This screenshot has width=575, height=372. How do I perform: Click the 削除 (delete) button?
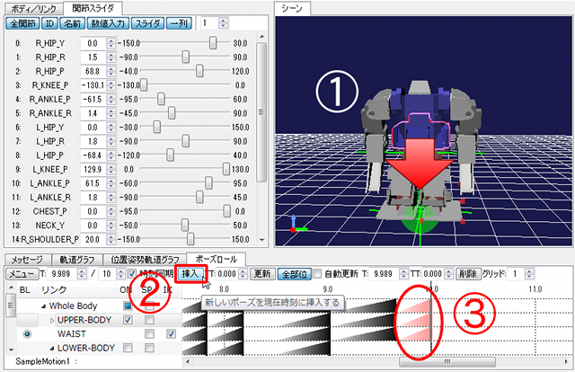click(466, 272)
